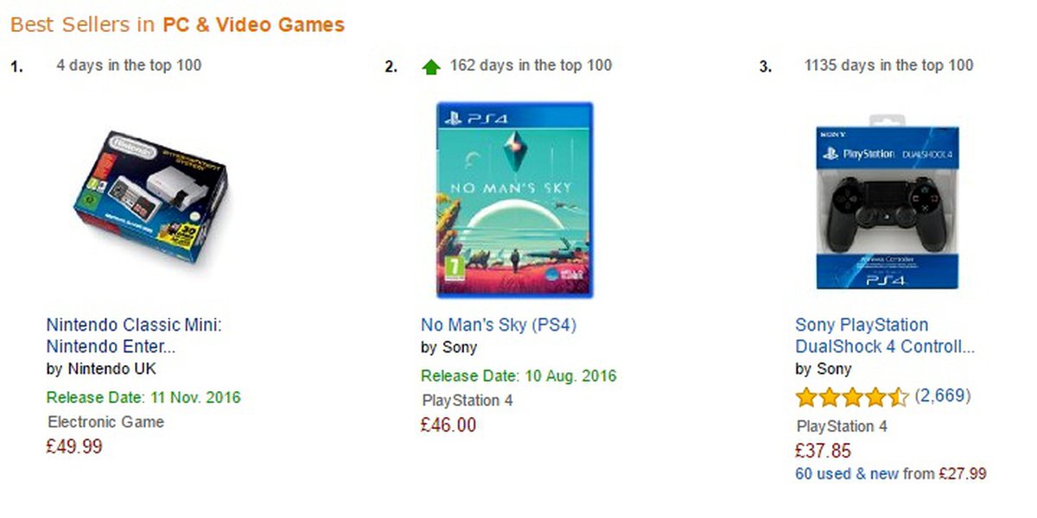Click the £37.85 price of the DualShock 4
This screenshot has height=518, width=1037.
coord(823,451)
